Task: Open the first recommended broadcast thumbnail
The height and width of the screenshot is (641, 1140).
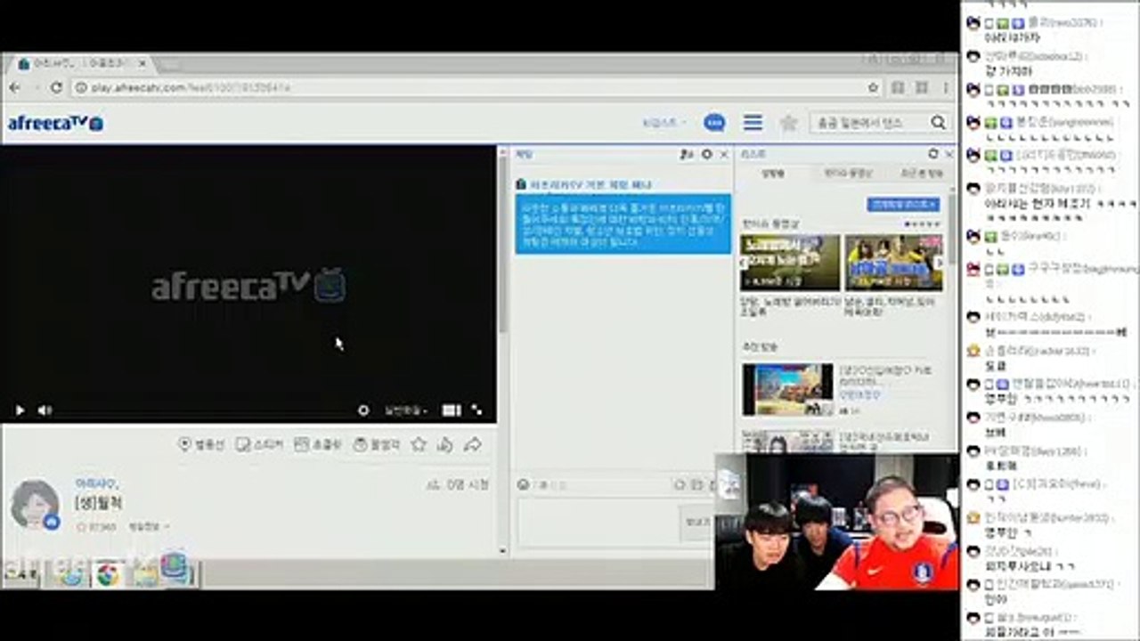Action: click(787, 389)
